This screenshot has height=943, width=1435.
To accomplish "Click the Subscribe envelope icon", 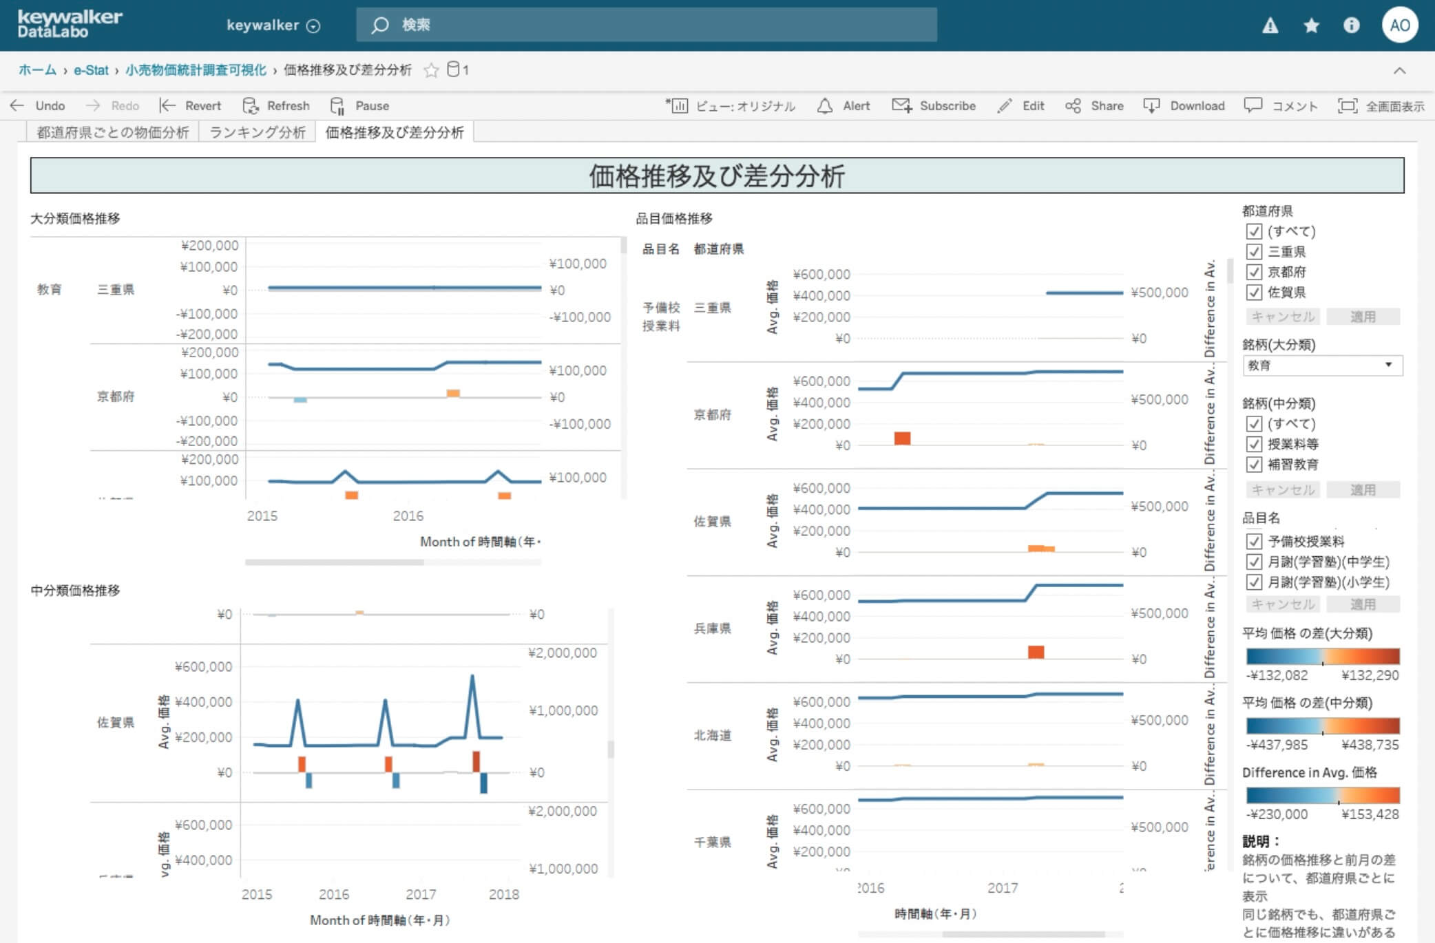I will tap(901, 105).
